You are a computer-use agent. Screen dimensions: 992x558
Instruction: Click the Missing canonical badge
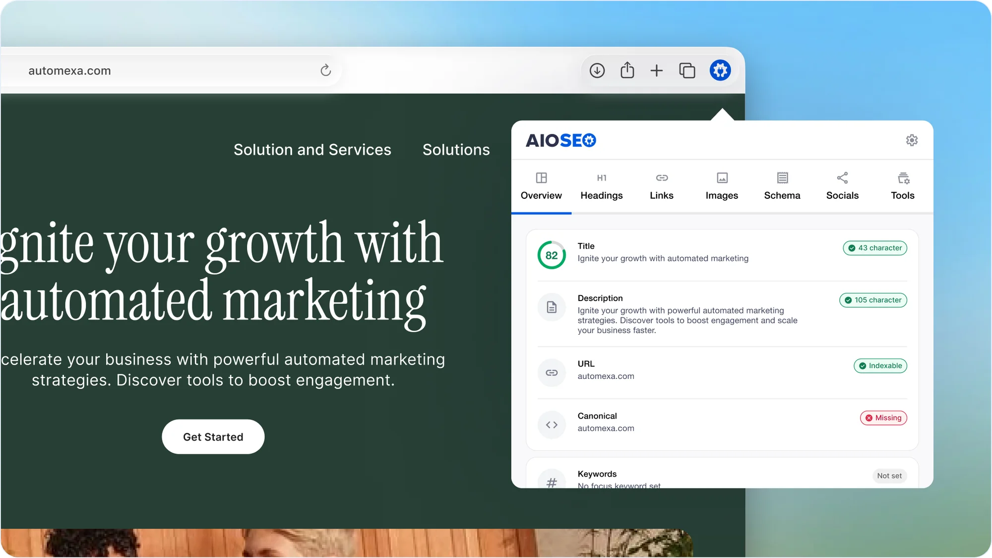[883, 418]
